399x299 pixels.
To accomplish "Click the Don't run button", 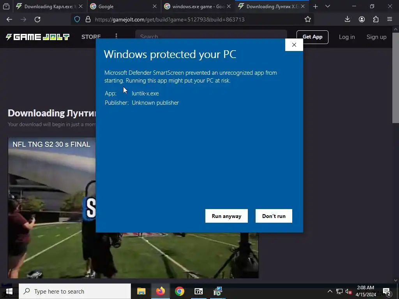I will pos(274,216).
